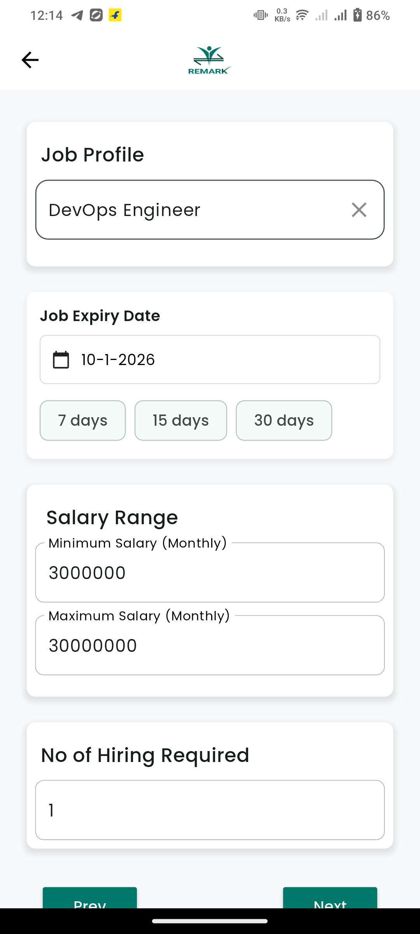Open calendar icon in expiry date
This screenshot has height=934, width=420.
click(x=61, y=360)
